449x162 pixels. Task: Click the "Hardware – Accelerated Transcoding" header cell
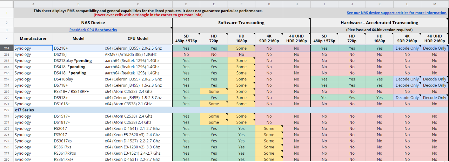click(x=380, y=23)
